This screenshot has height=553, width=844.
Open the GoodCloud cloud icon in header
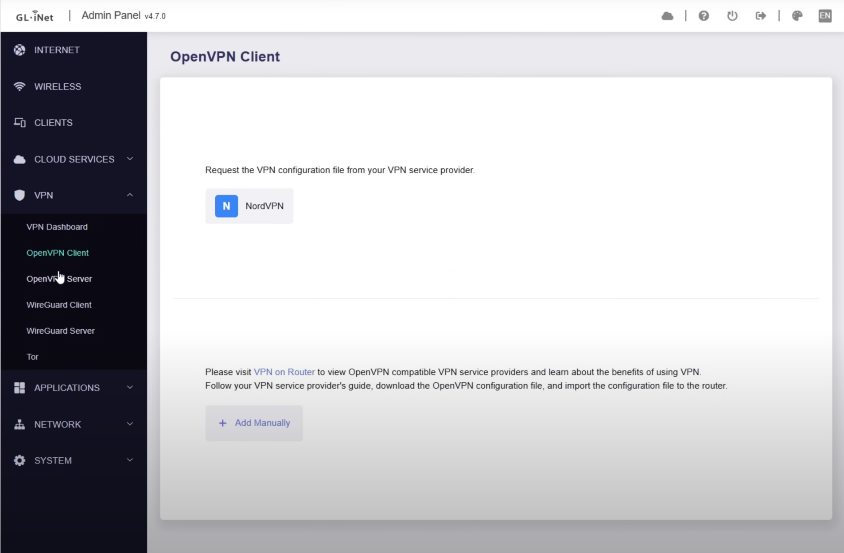coord(667,16)
